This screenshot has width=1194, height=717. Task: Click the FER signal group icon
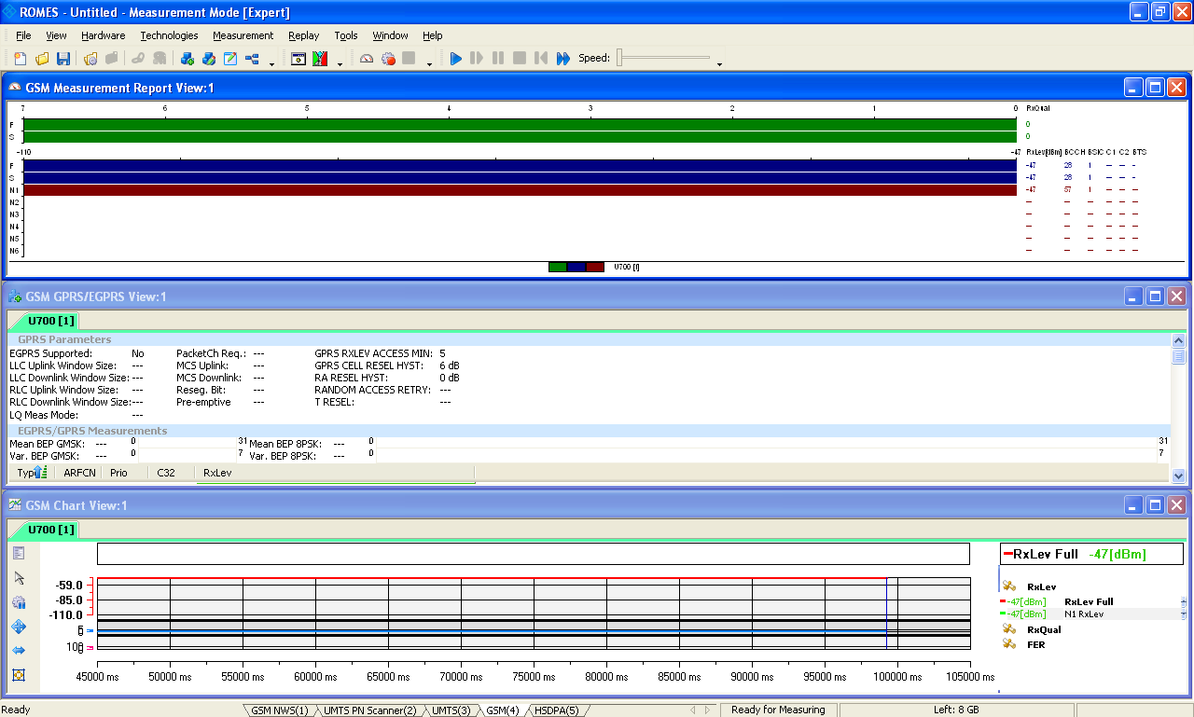(x=1009, y=644)
